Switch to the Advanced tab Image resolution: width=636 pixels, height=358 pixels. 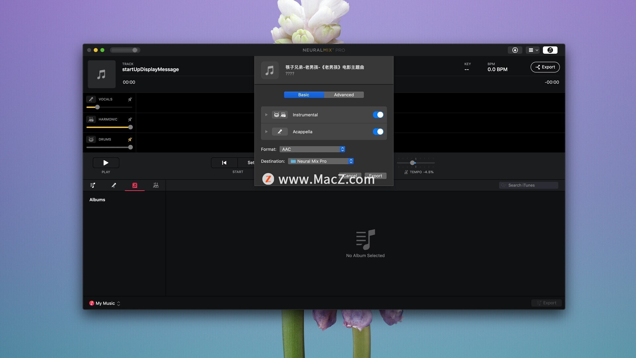coord(344,95)
